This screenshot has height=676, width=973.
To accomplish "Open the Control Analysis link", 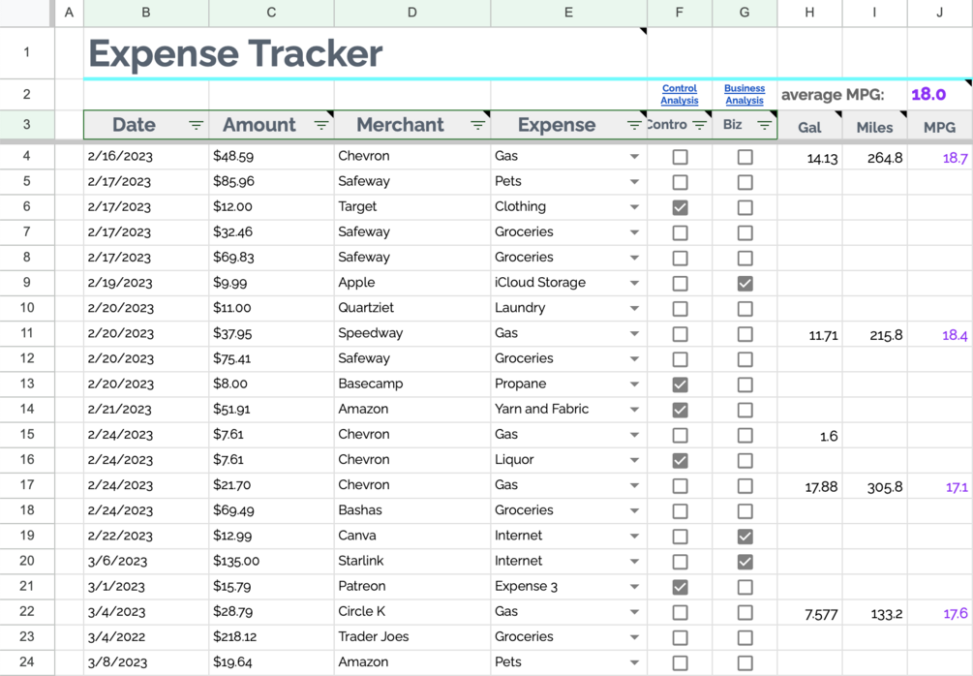I will coord(680,94).
